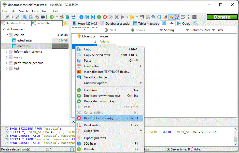Switch to the Table: maestros tab
This screenshot has height=153, width=239.
click(x=146, y=24)
